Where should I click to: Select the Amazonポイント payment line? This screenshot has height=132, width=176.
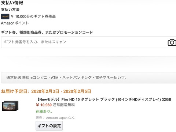click(x=15, y=23)
